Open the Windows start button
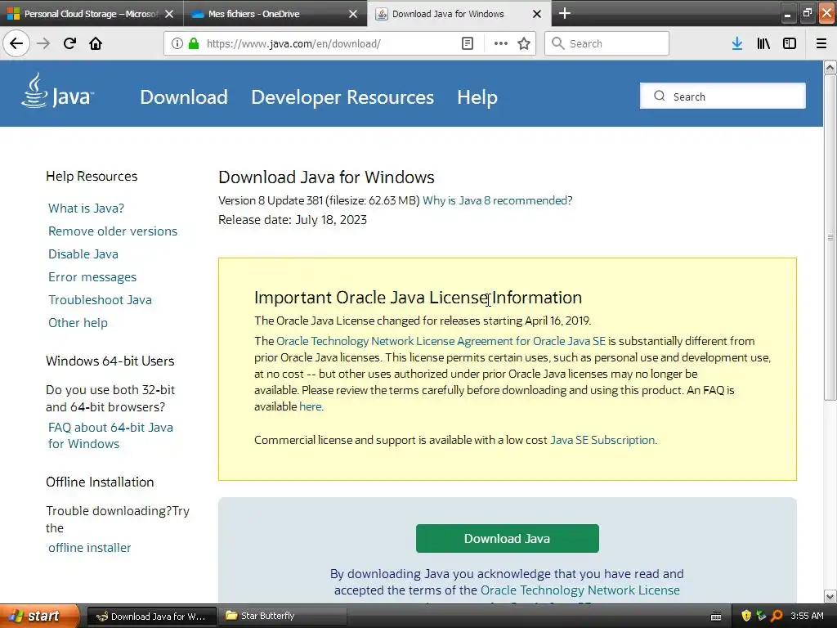This screenshot has height=628, width=837. click(39, 616)
